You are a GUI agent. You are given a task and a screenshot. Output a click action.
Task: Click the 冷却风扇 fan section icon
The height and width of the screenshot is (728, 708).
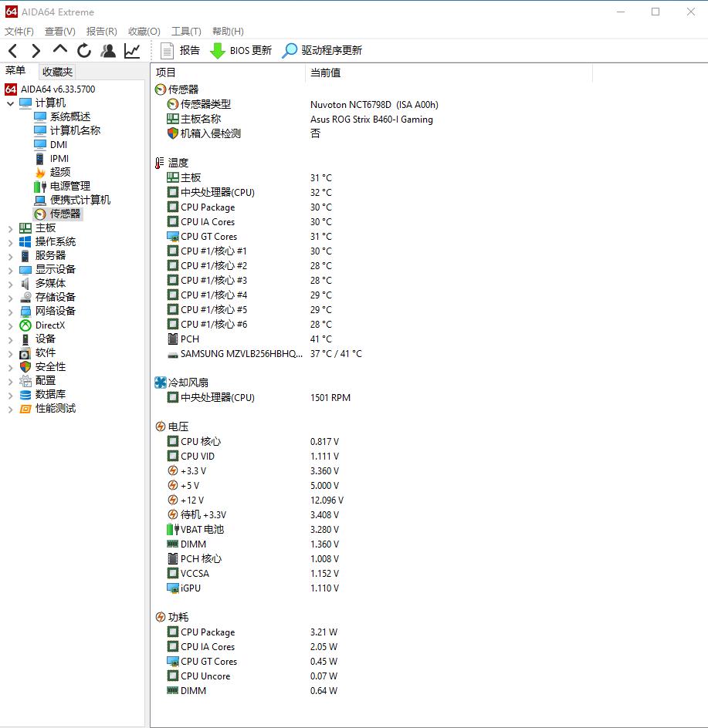pos(160,383)
